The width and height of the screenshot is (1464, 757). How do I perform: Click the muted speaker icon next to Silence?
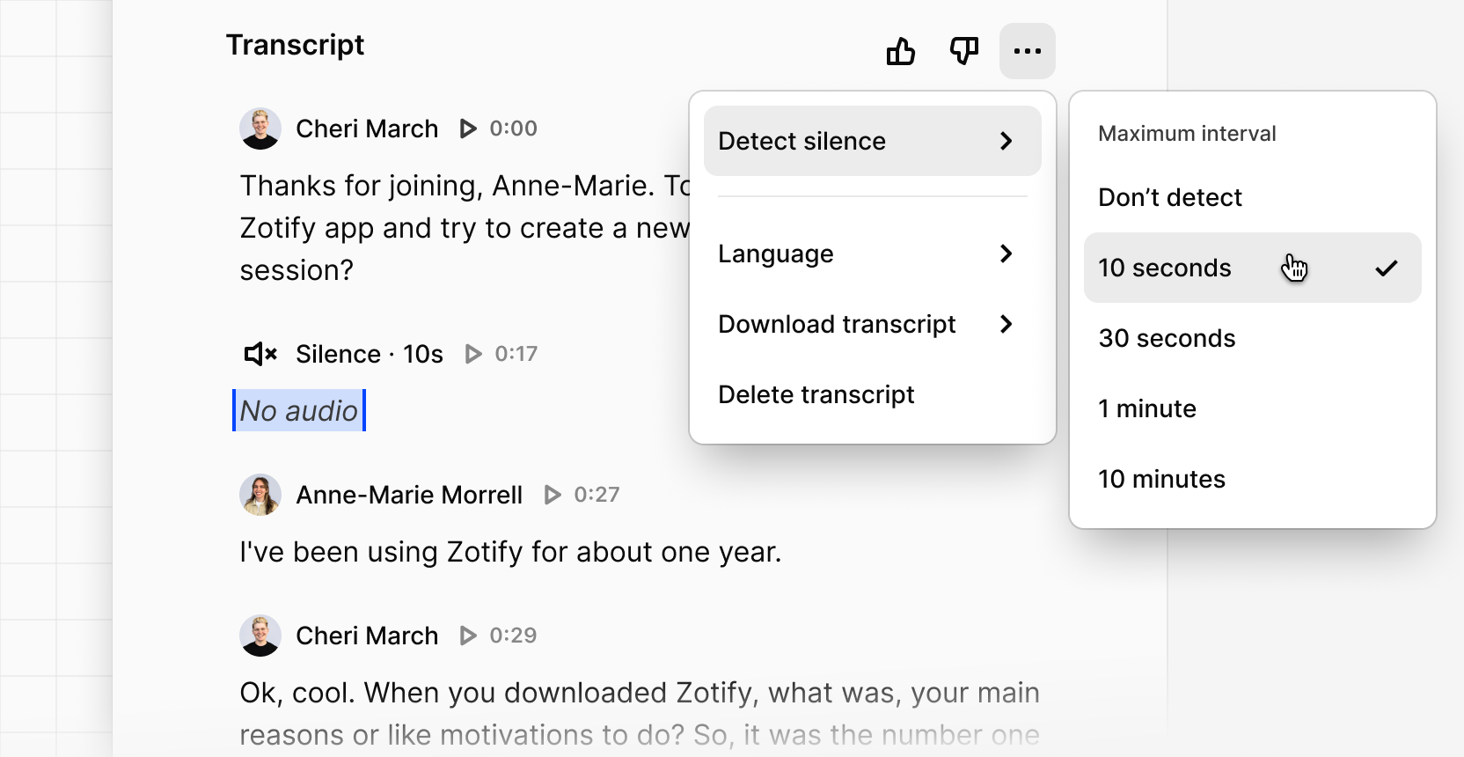pyautogui.click(x=259, y=354)
